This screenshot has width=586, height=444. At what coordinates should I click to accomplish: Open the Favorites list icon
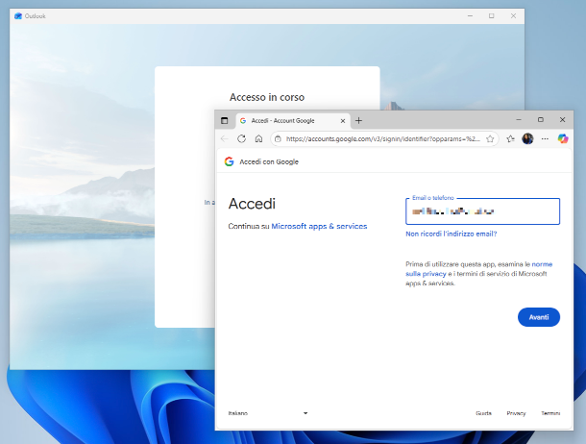tap(510, 139)
